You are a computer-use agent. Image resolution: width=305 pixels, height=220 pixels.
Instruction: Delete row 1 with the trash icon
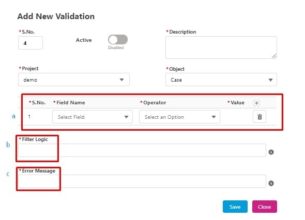[260, 117]
